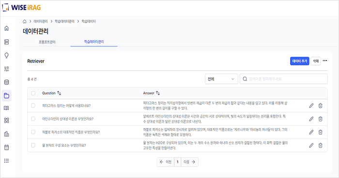Check the box for the 아인슈타인 상대성 이론 question
This screenshot has height=178, width=339.
pos(33,119)
